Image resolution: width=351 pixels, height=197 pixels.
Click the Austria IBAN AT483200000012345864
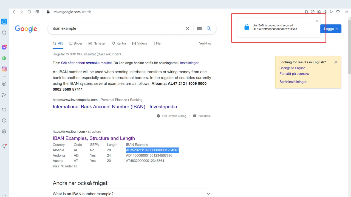[145, 161]
